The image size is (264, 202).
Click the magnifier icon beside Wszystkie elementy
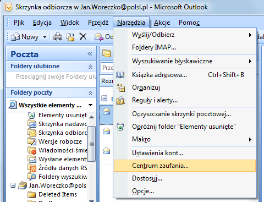(13, 105)
